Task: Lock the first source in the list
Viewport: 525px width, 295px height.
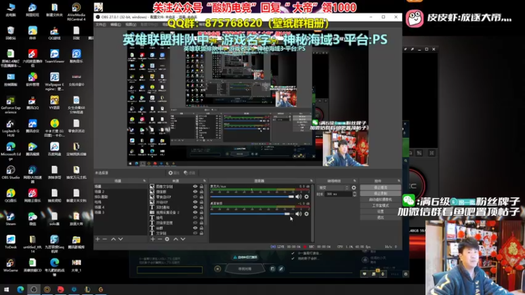Action: pyautogui.click(x=201, y=187)
